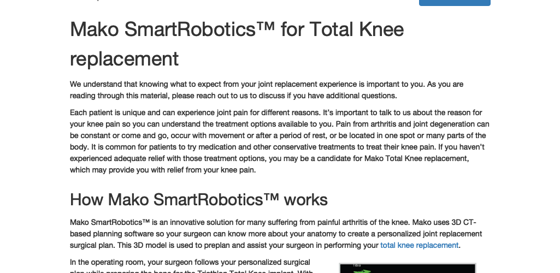The height and width of the screenshot is (273, 560).
Task: Click the phrase Mako Total Knee replacement in paragraph
Action: click(416, 158)
